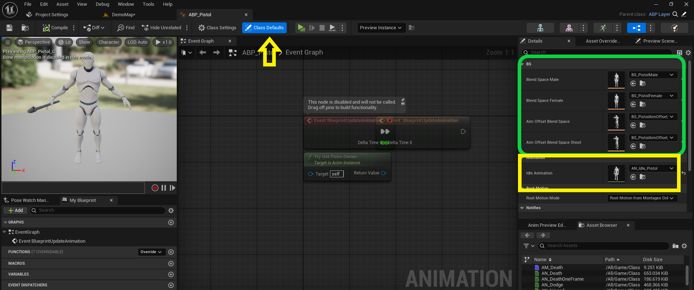Open Root Motion Mode dropdown
This screenshot has height=290, width=694.
[x=642, y=198]
